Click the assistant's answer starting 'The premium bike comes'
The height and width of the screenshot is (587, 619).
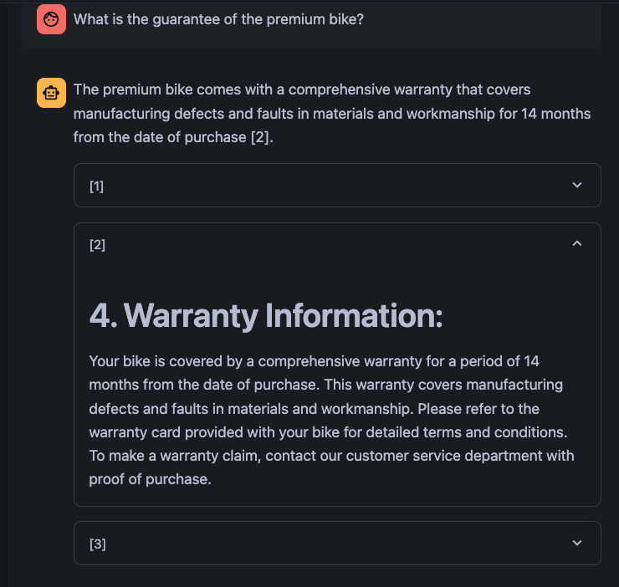pos(332,114)
